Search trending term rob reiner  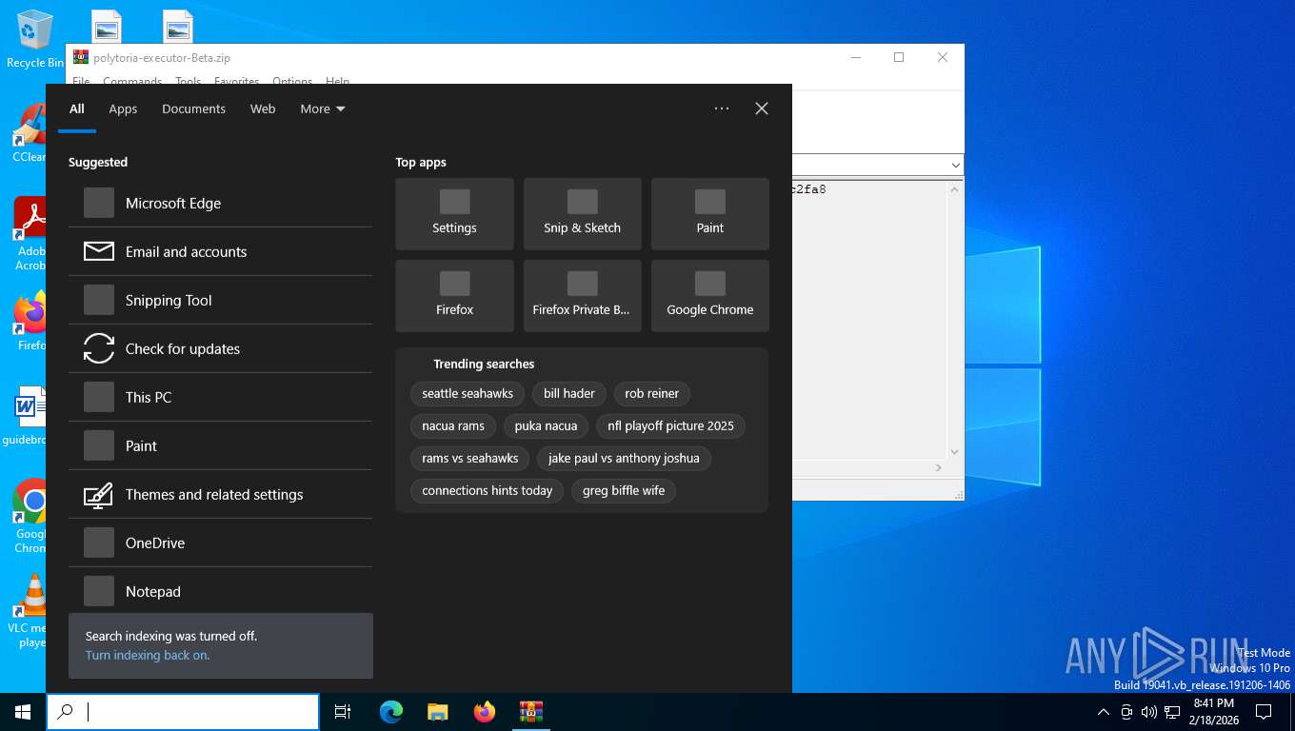pyautogui.click(x=652, y=393)
